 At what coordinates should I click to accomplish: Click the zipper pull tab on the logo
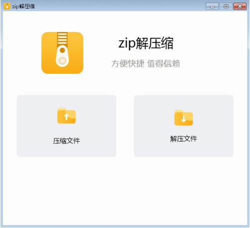click(x=62, y=56)
